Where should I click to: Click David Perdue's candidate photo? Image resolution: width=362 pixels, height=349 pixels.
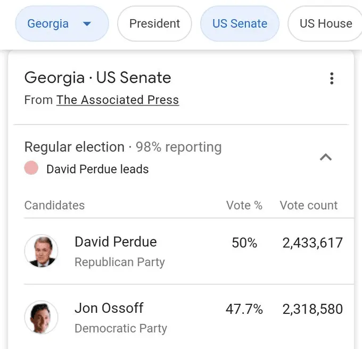pyautogui.click(x=41, y=251)
